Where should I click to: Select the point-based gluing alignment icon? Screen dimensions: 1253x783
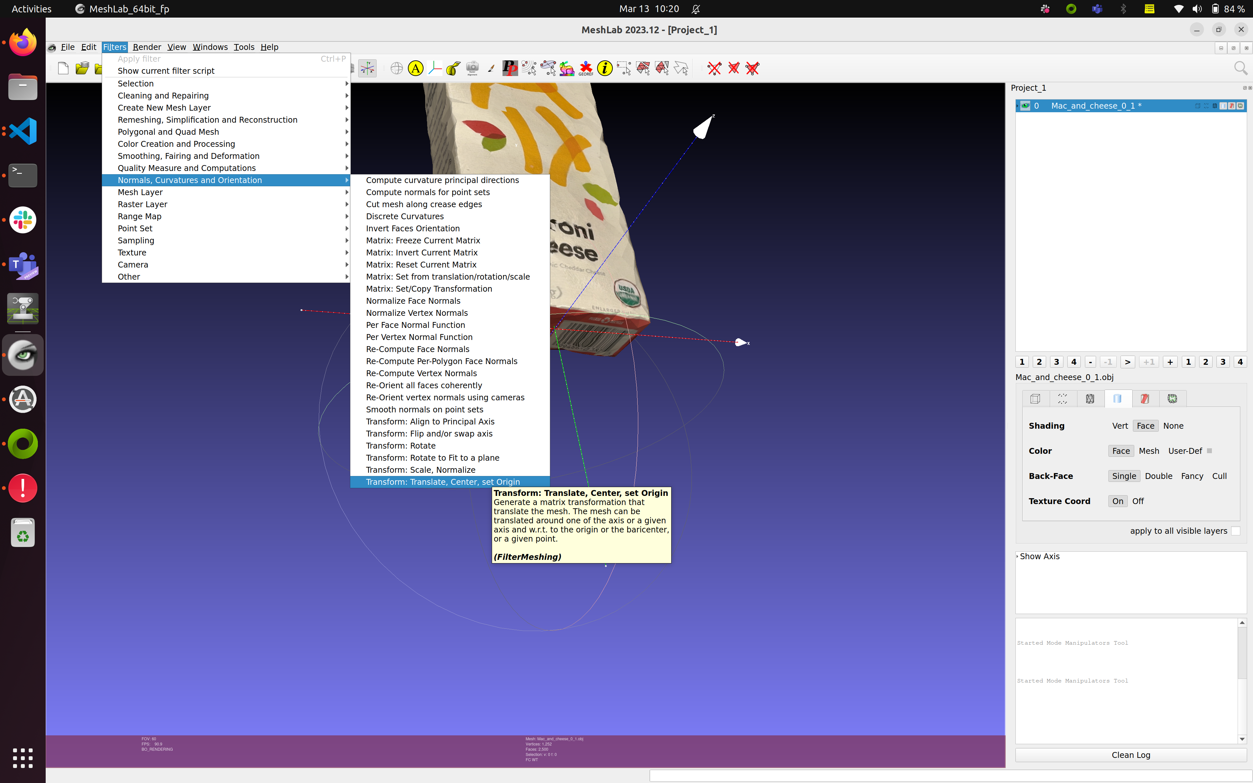click(529, 68)
